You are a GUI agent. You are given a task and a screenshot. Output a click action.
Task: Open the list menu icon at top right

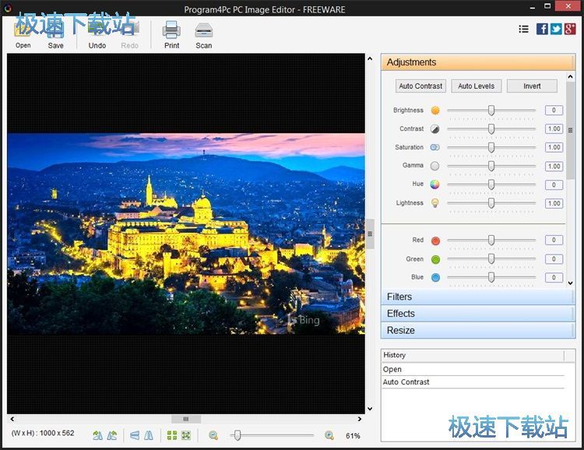524,29
